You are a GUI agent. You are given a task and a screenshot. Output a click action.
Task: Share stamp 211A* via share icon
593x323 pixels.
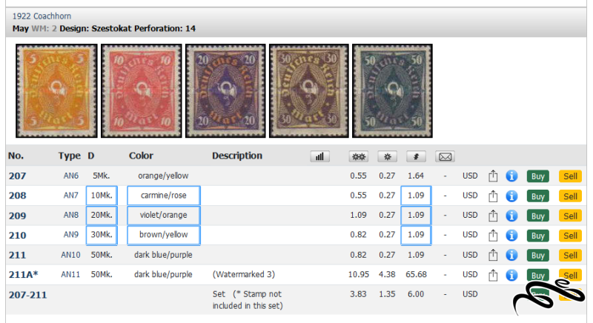click(493, 275)
